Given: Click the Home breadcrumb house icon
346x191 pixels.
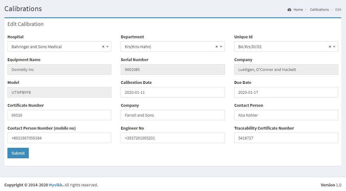Looking at the screenshot, I should click(289, 9).
